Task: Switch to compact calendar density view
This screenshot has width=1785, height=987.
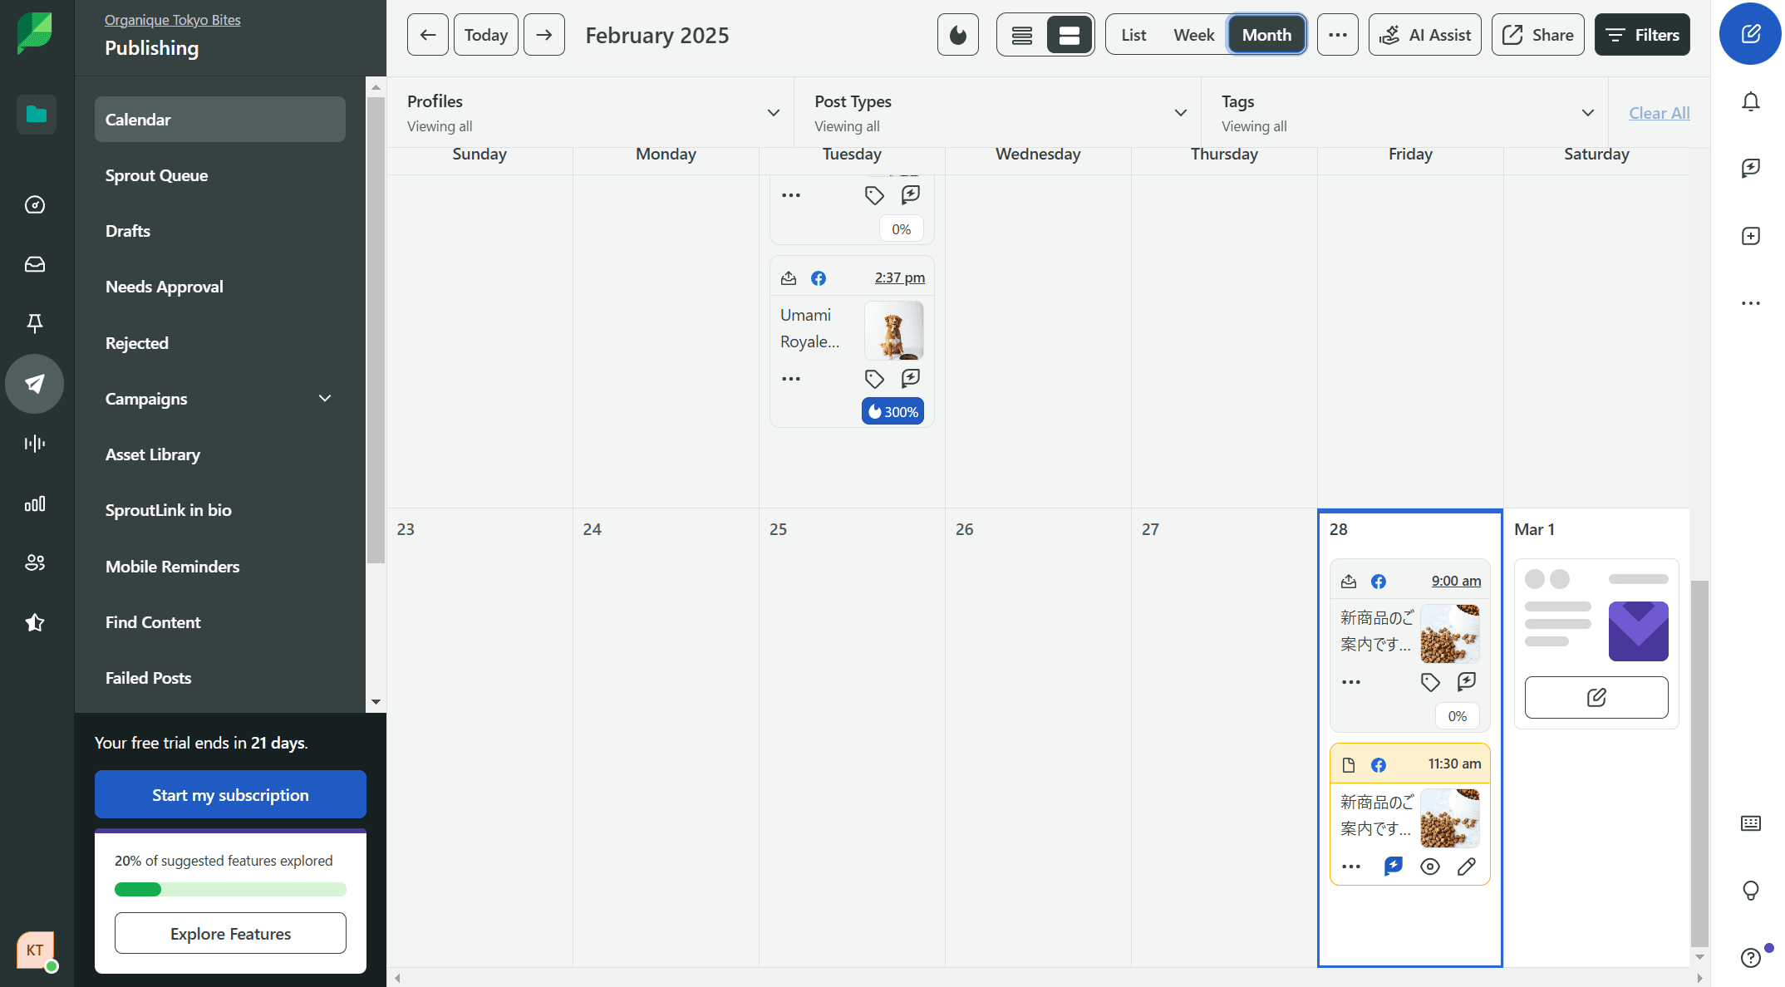Action: coord(1021,35)
